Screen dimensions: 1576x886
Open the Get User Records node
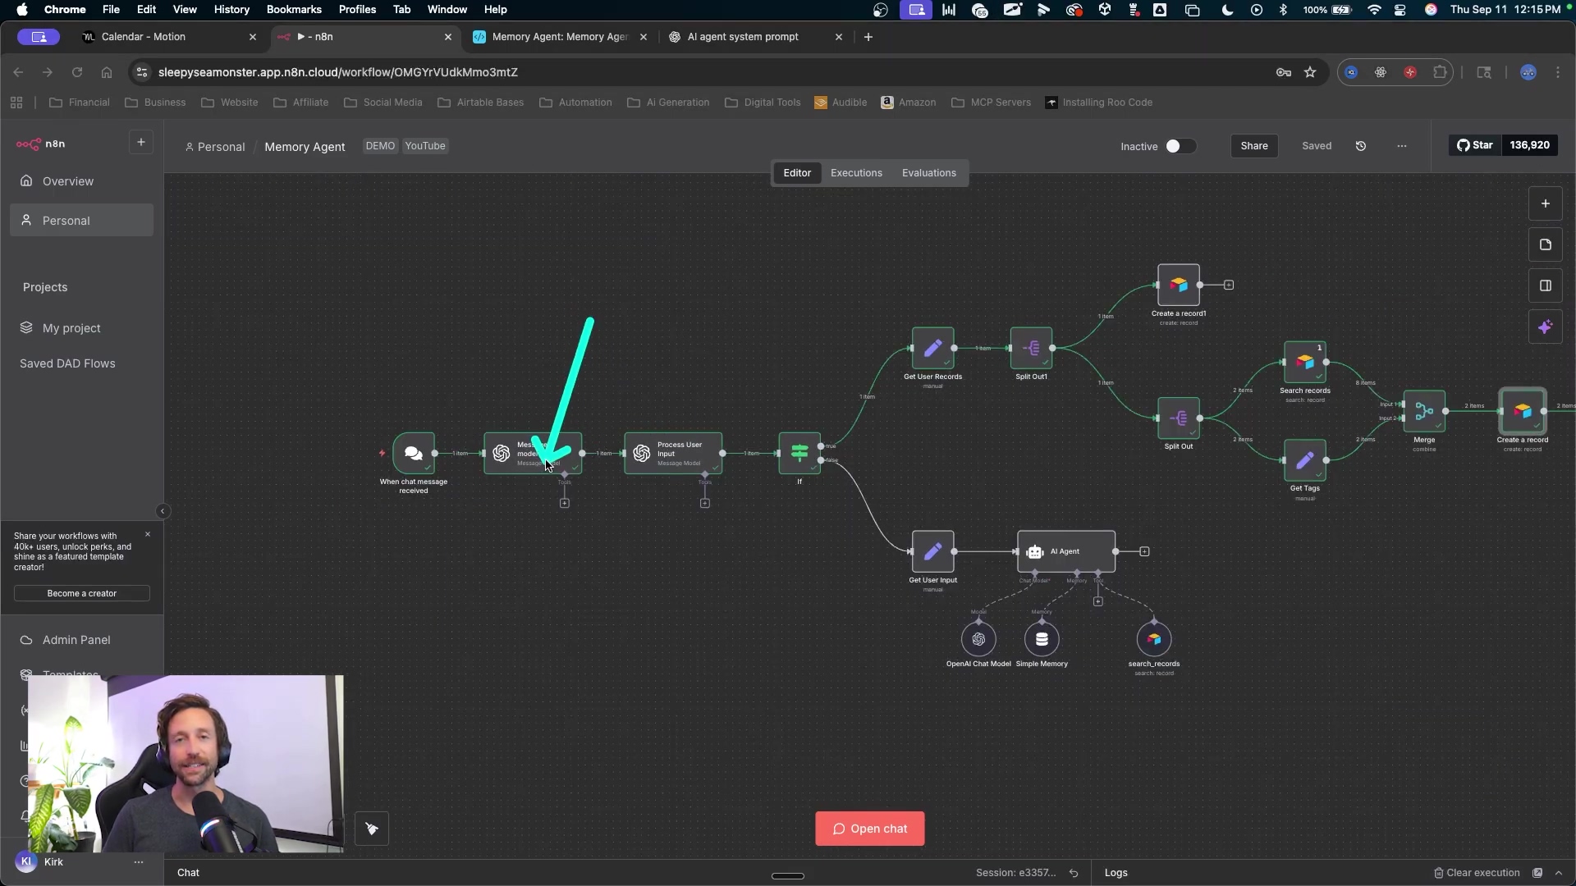pyautogui.click(x=932, y=349)
